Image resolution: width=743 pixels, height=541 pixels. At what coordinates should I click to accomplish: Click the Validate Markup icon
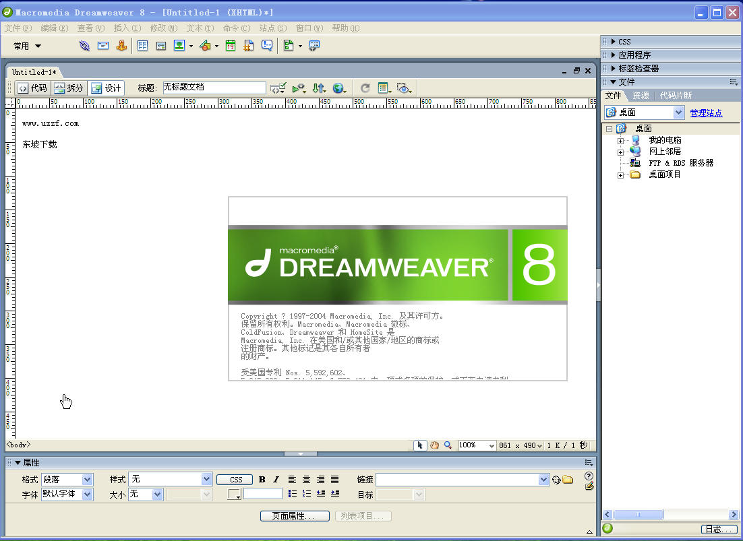point(299,88)
